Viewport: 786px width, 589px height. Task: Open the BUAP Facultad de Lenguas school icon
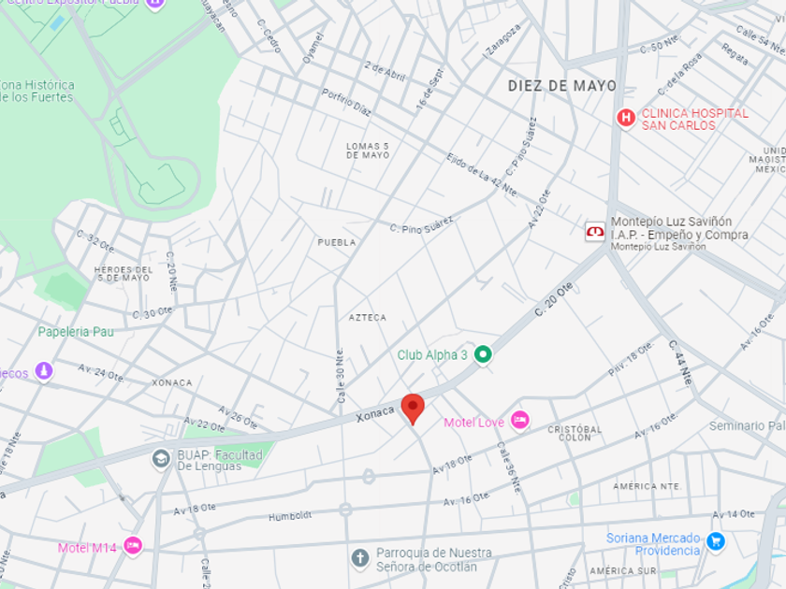[x=161, y=459]
